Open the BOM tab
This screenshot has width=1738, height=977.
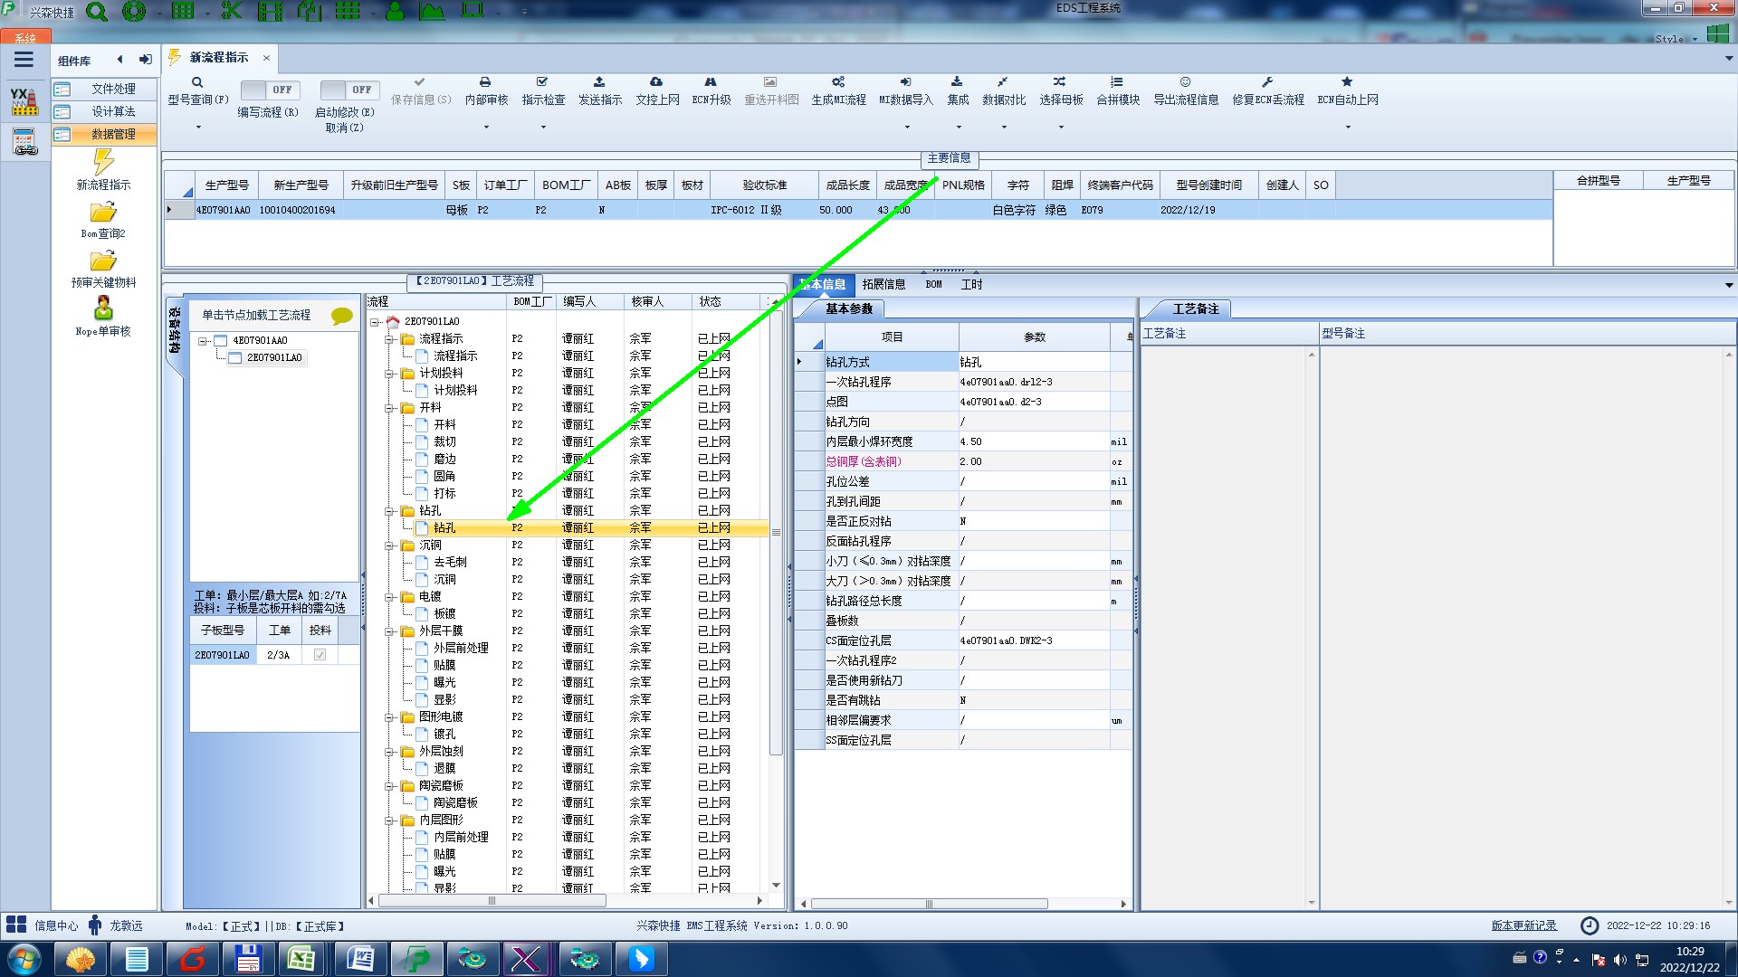point(933,284)
